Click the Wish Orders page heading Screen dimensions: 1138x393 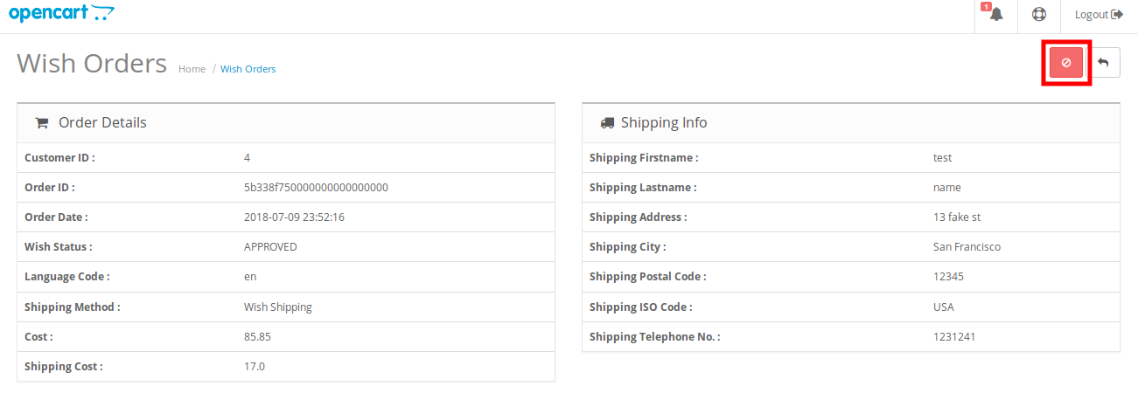pyautogui.click(x=92, y=63)
